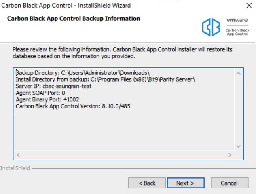Viewport: 256px width, 194px height.
Task: Click the 'Backup Directory' line
Action: (x=83, y=73)
